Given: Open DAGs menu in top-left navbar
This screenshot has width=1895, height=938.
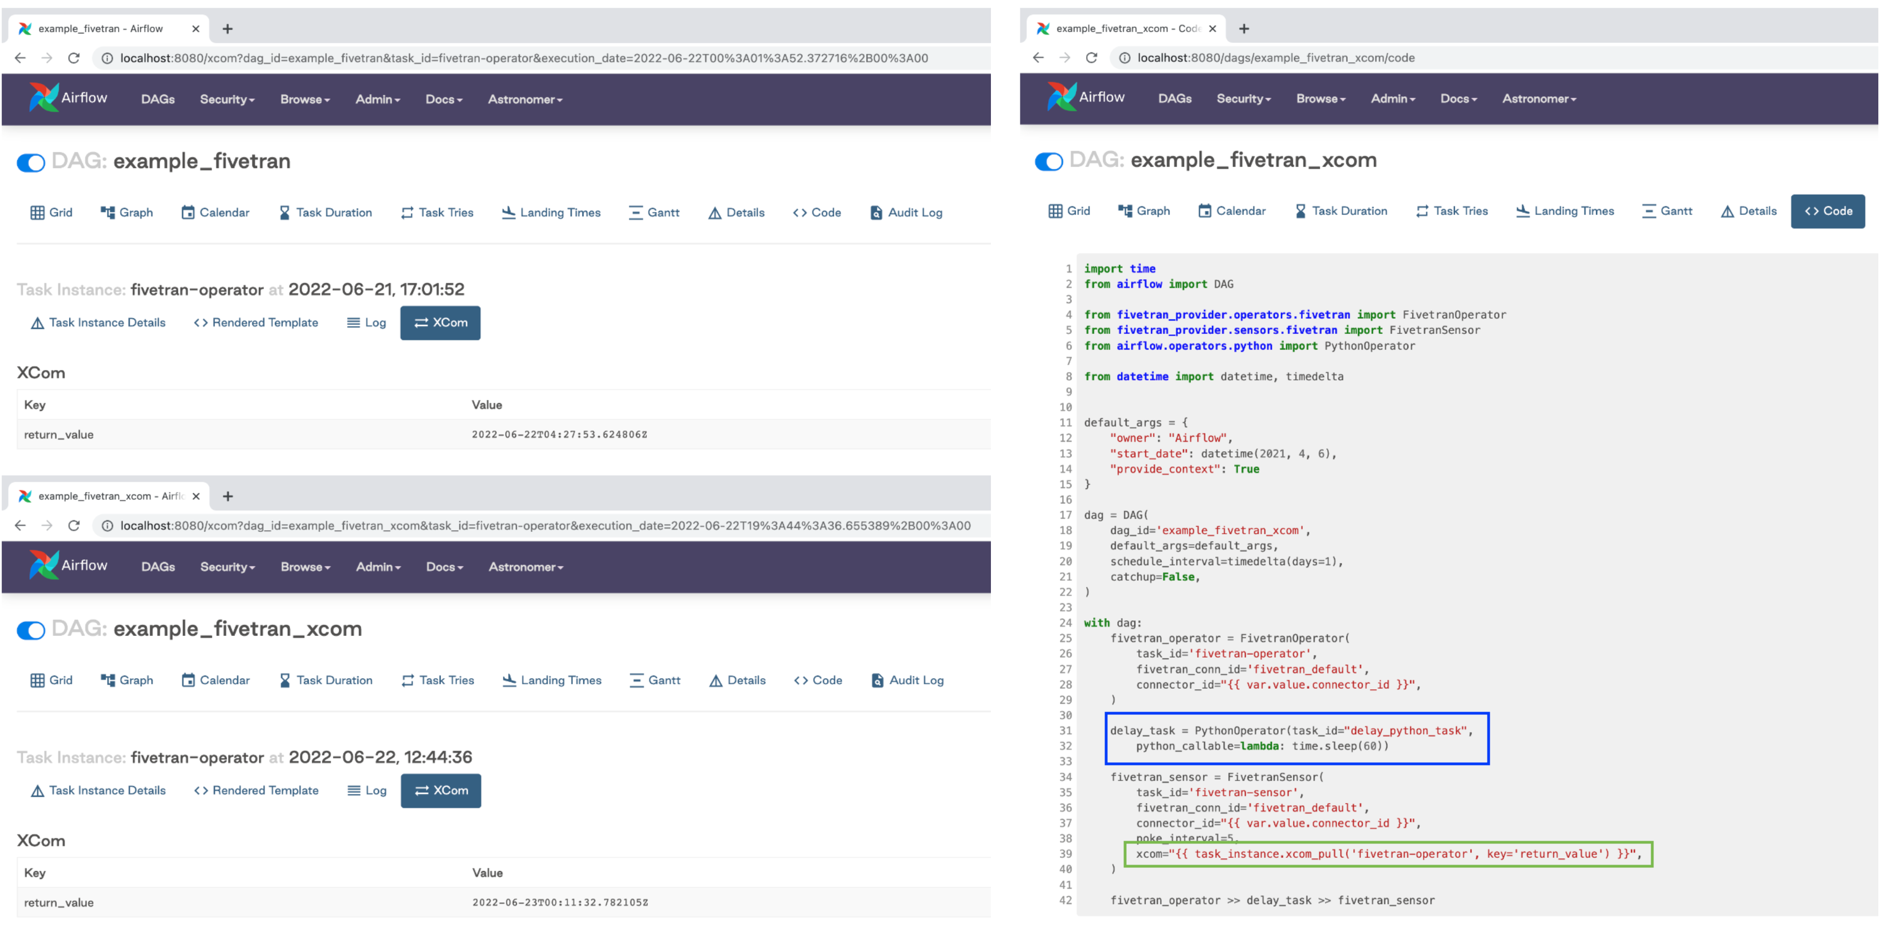Looking at the screenshot, I should click(x=158, y=99).
